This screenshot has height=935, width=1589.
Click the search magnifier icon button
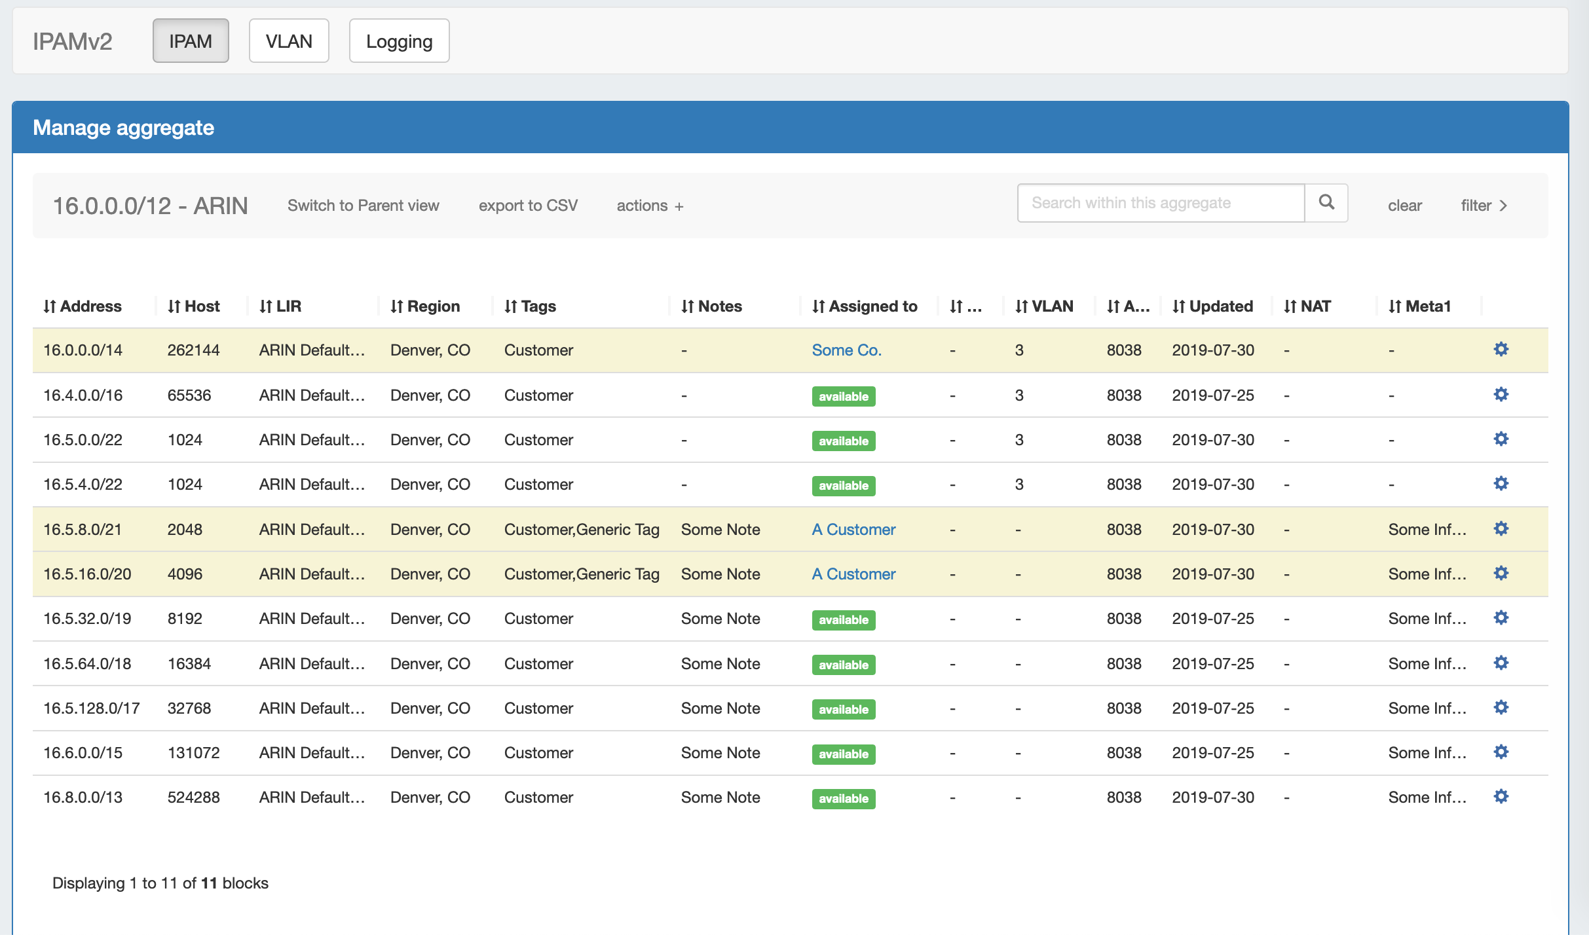[1326, 203]
